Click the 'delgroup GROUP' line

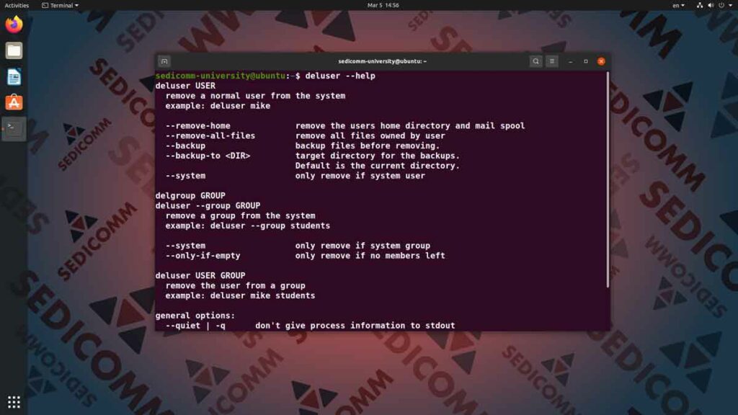(190, 195)
